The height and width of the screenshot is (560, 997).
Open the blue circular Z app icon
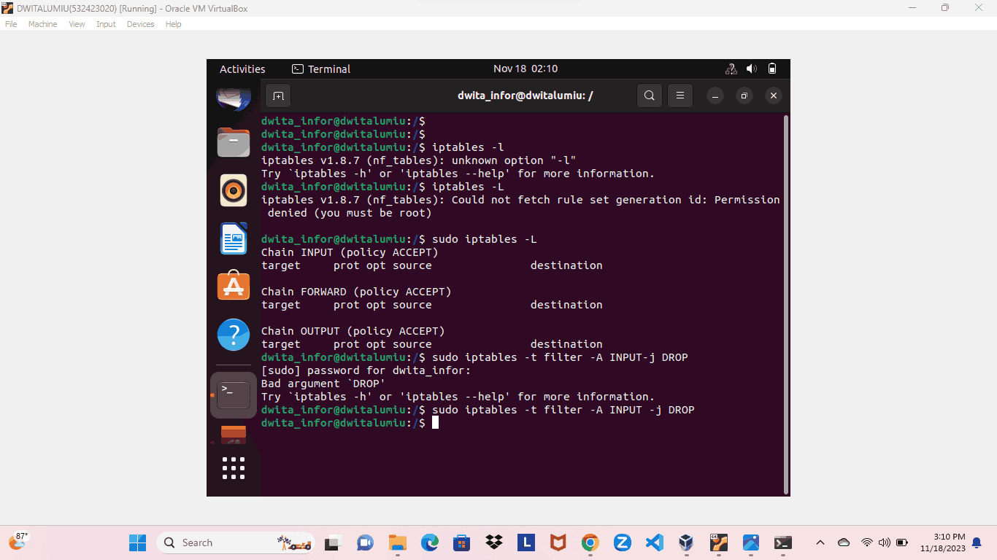(622, 542)
